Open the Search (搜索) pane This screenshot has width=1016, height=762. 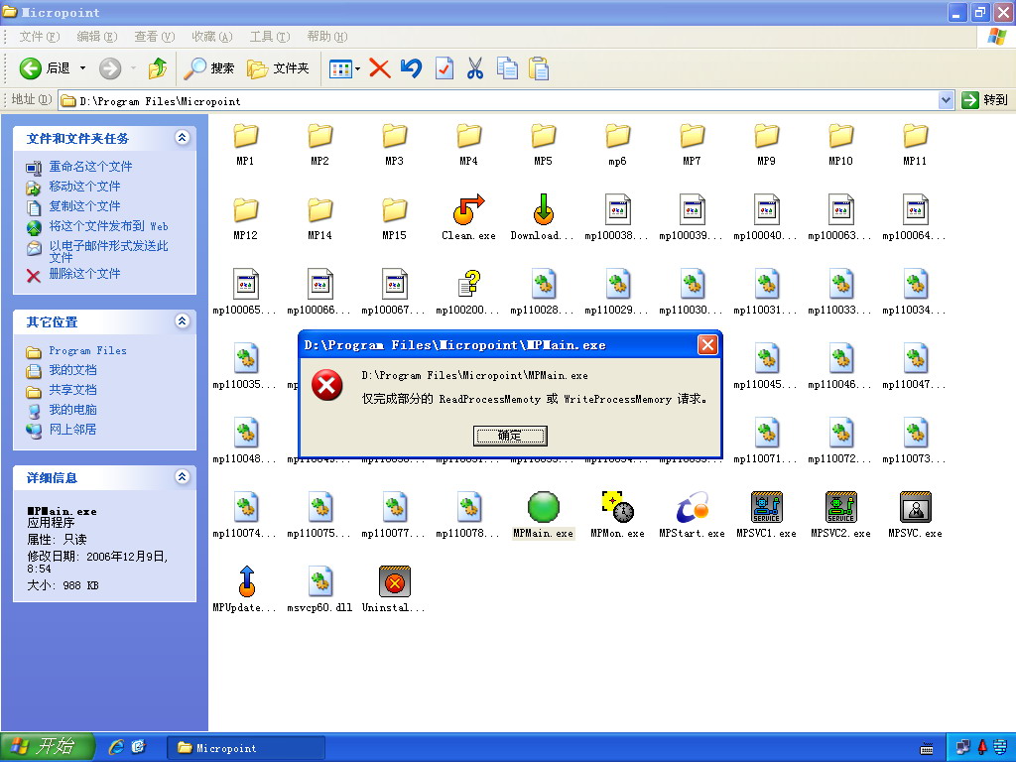(x=209, y=68)
